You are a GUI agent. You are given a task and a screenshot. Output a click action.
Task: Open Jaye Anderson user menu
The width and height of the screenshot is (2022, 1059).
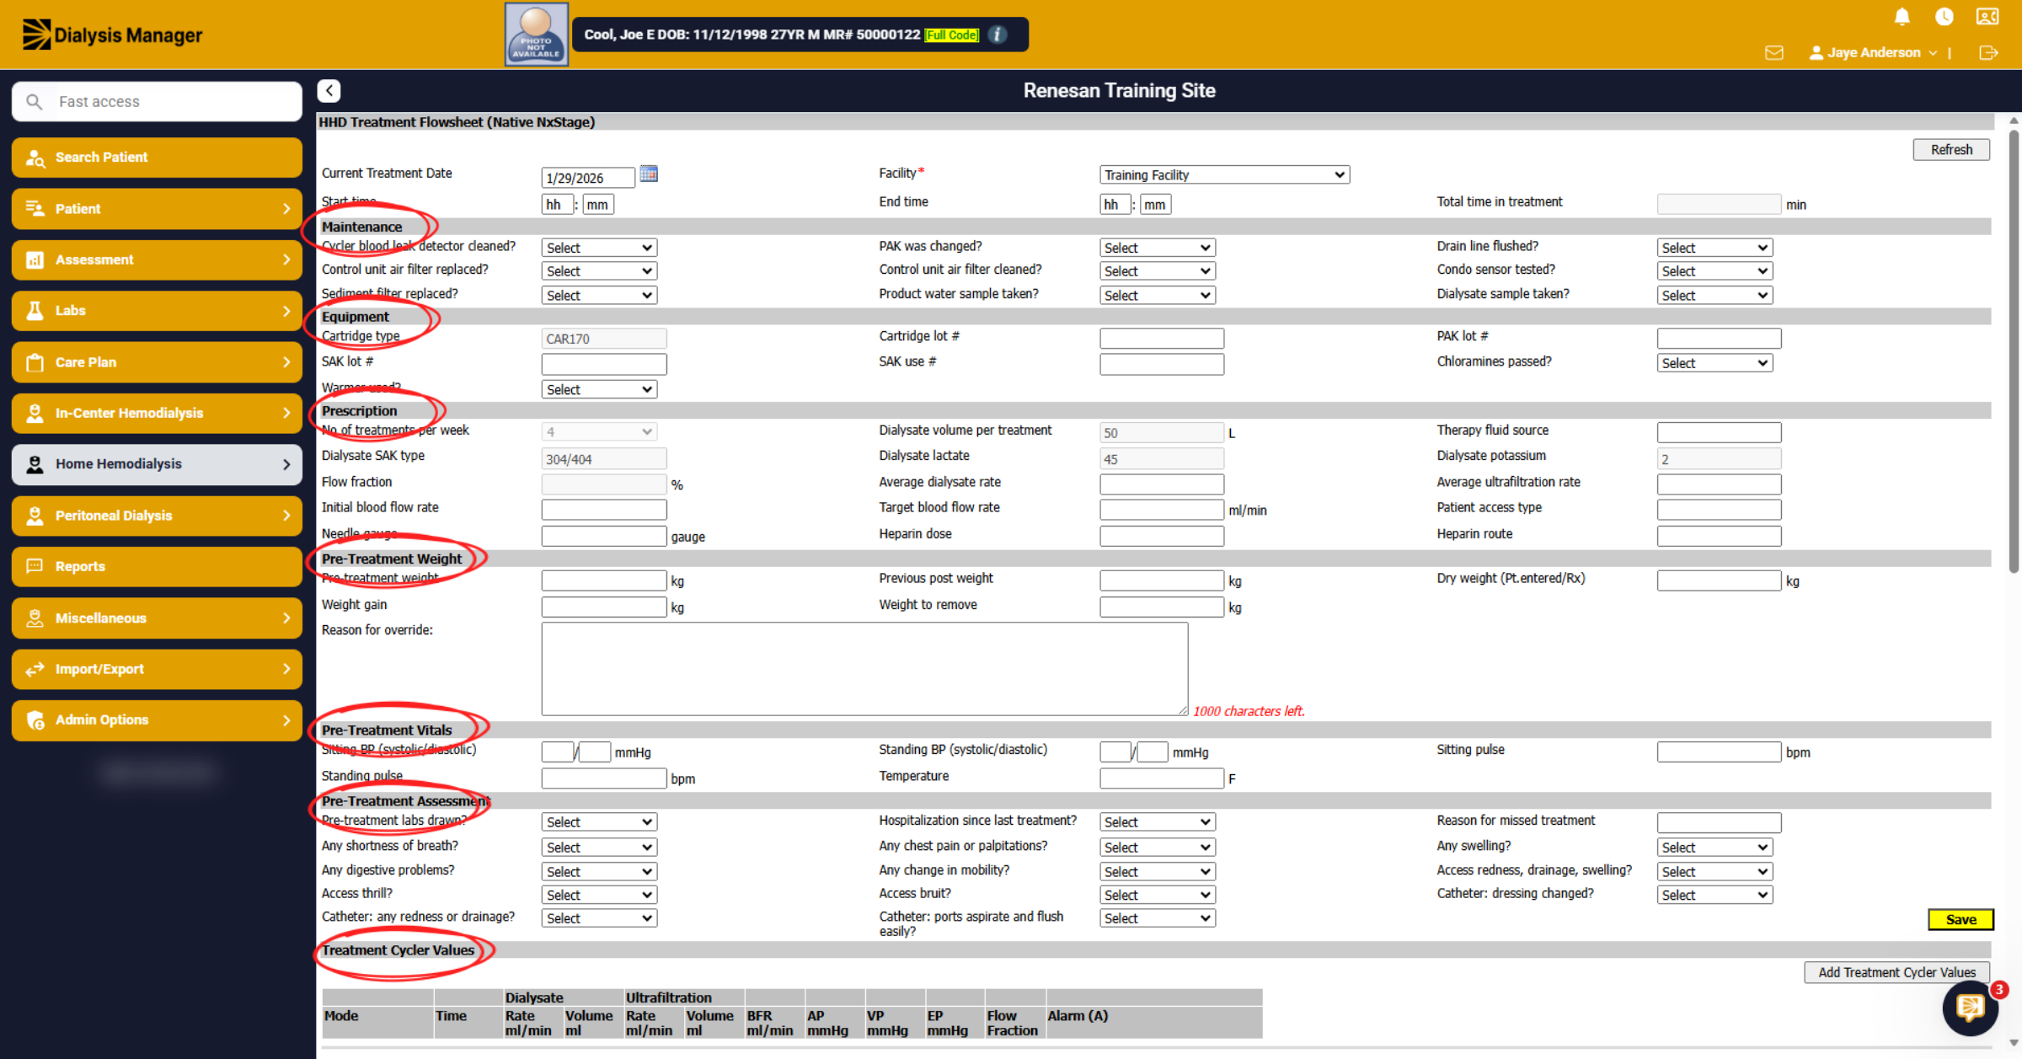(1873, 53)
